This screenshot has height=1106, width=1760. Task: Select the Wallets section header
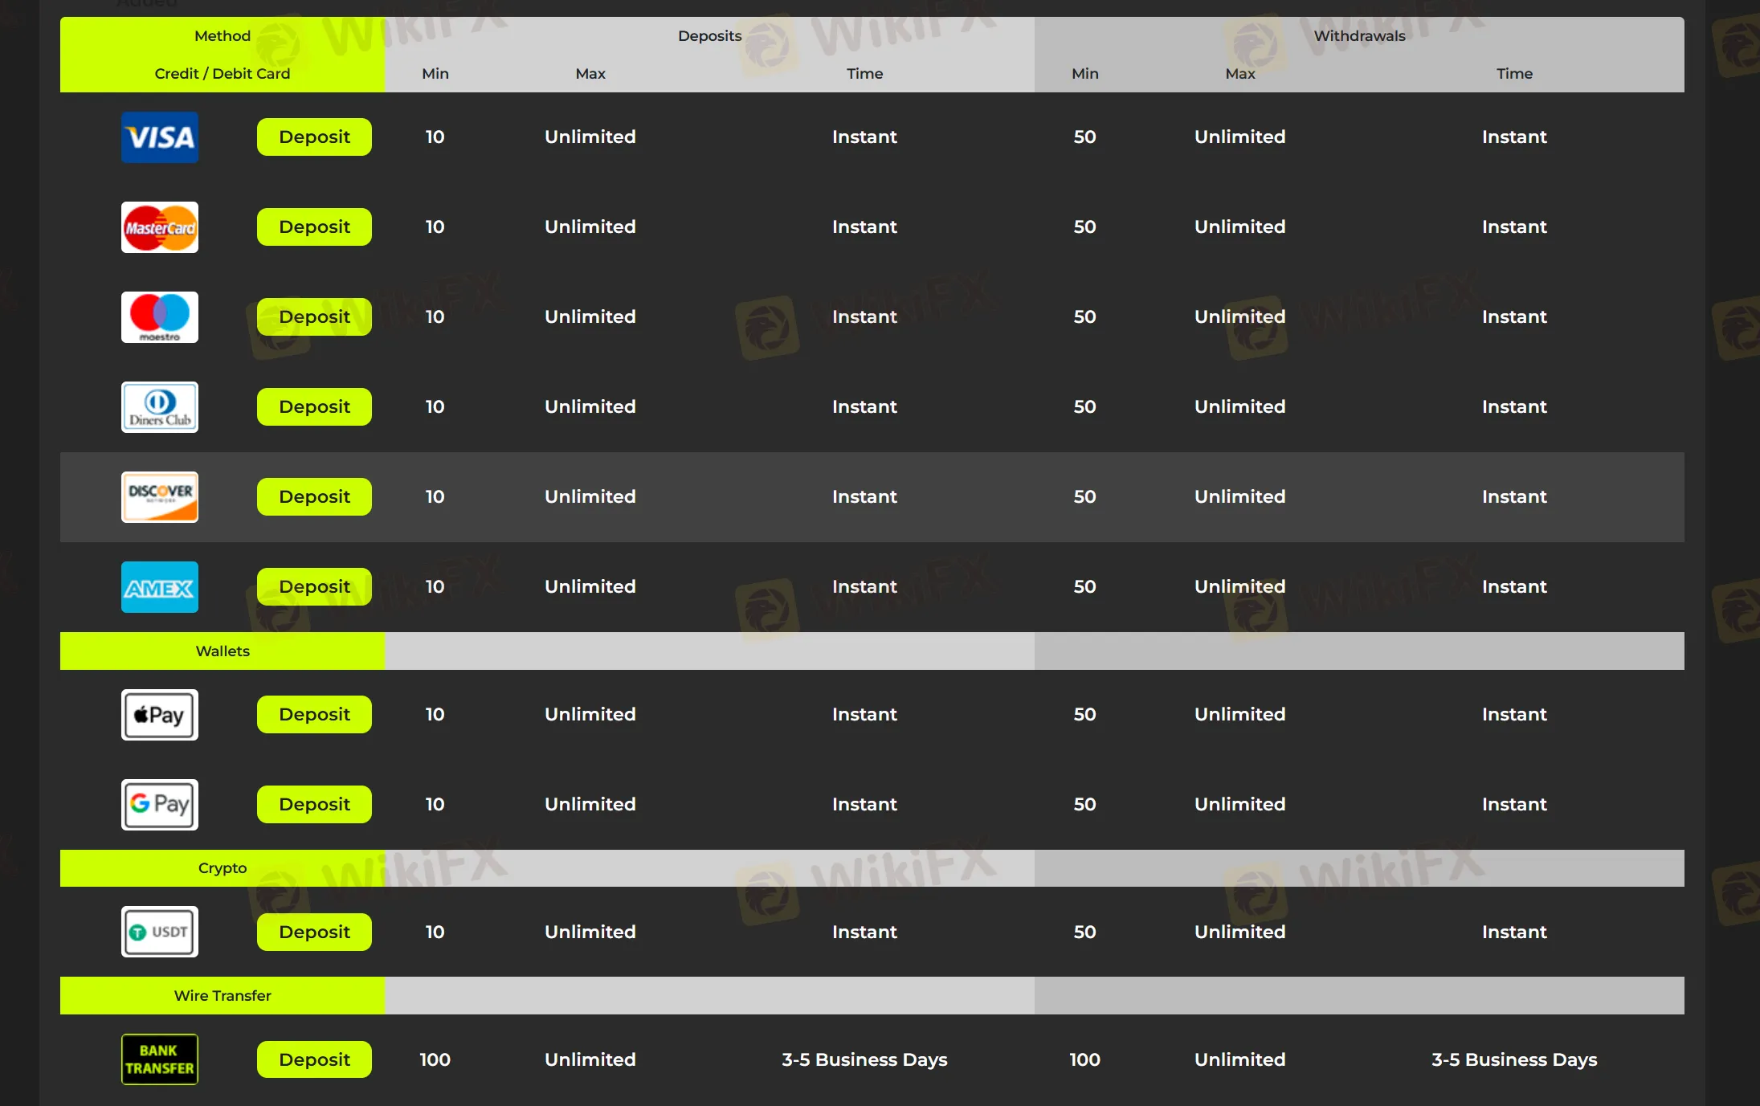pyautogui.click(x=223, y=651)
